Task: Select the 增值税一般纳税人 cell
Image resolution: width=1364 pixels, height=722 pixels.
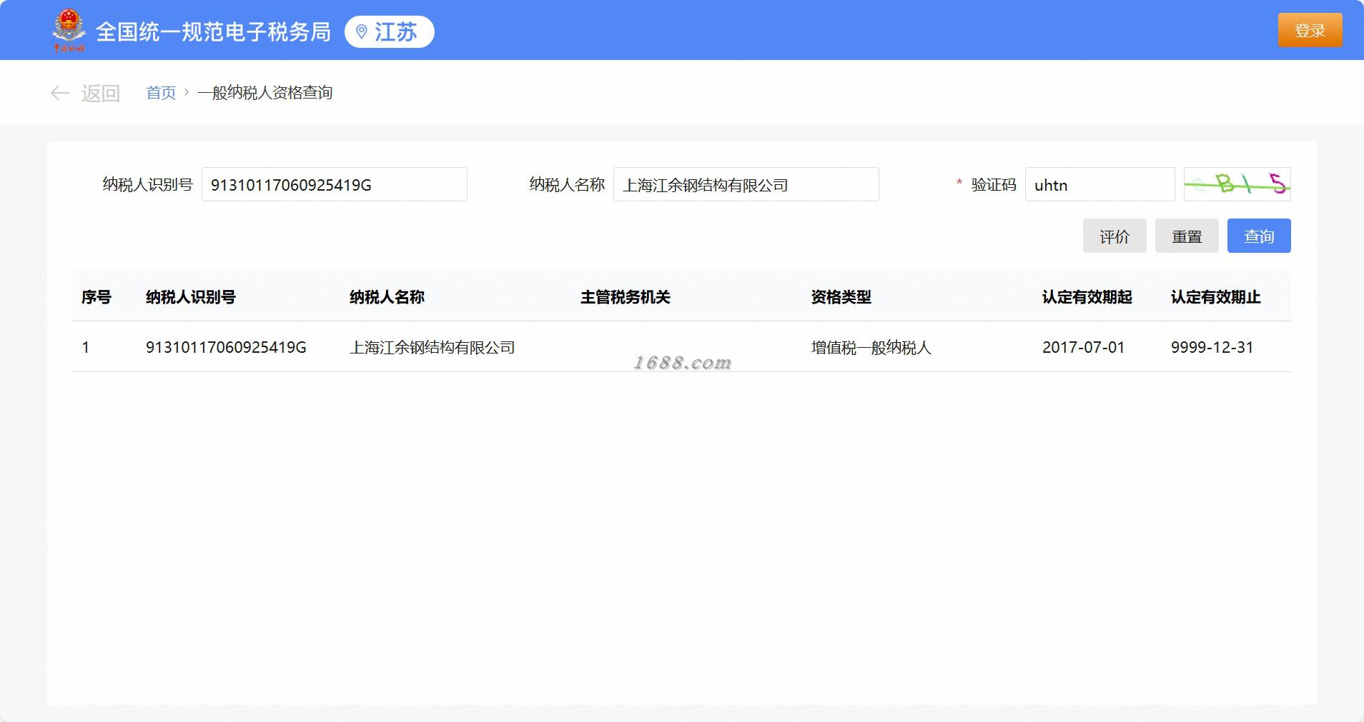Action: (871, 348)
